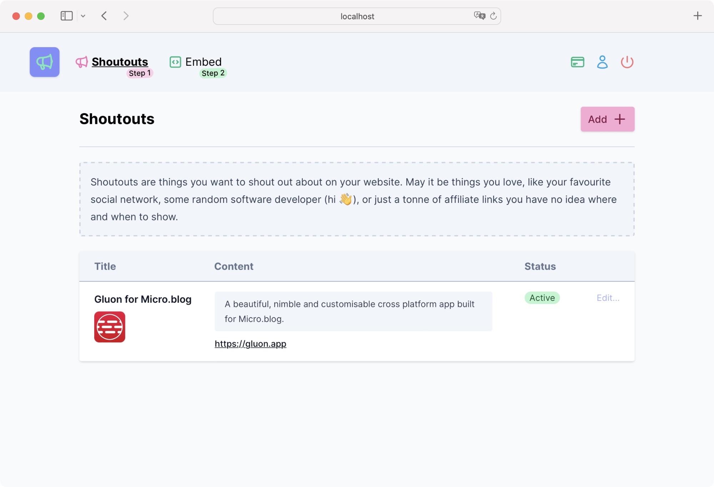Click the Embed code bracket icon
The width and height of the screenshot is (714, 487).
[x=175, y=61]
